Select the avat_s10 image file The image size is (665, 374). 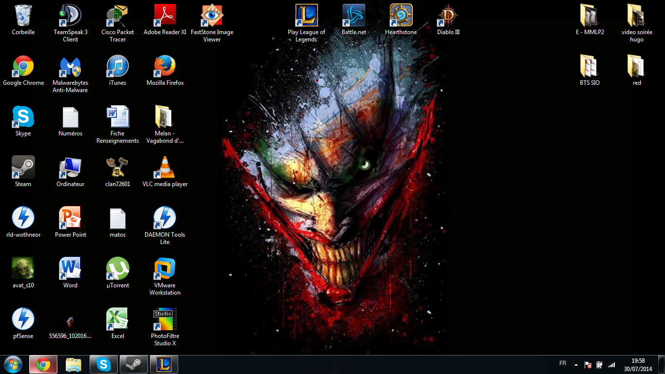click(x=23, y=269)
